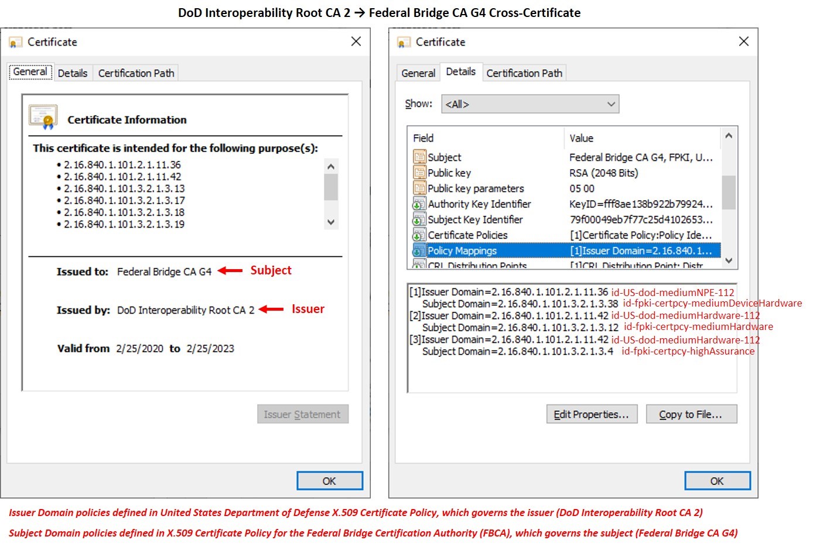Click the right Certificate window title icon
Screen dimensions: 813x557
click(404, 42)
